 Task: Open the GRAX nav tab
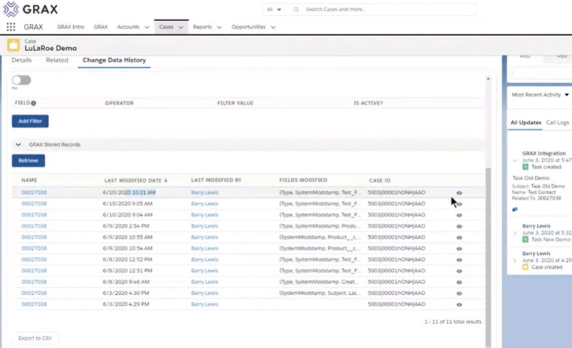[100, 27]
